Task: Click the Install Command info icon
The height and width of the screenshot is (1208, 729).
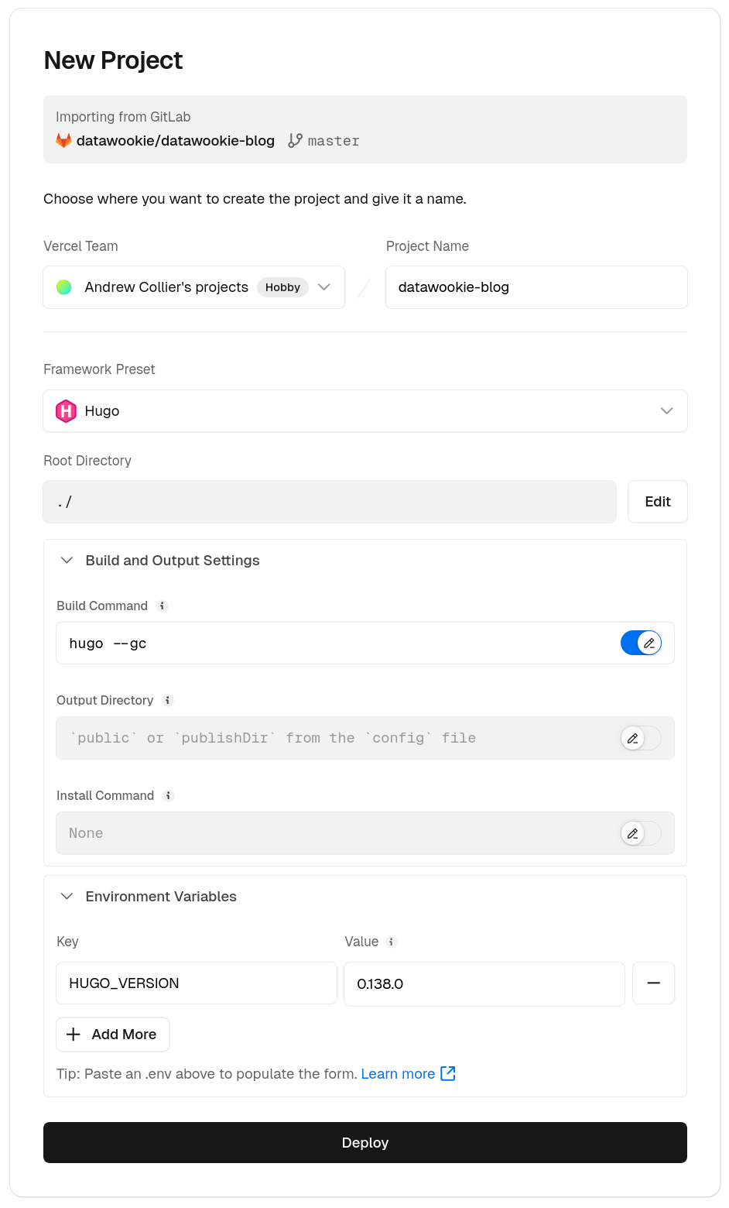Action: [169, 795]
